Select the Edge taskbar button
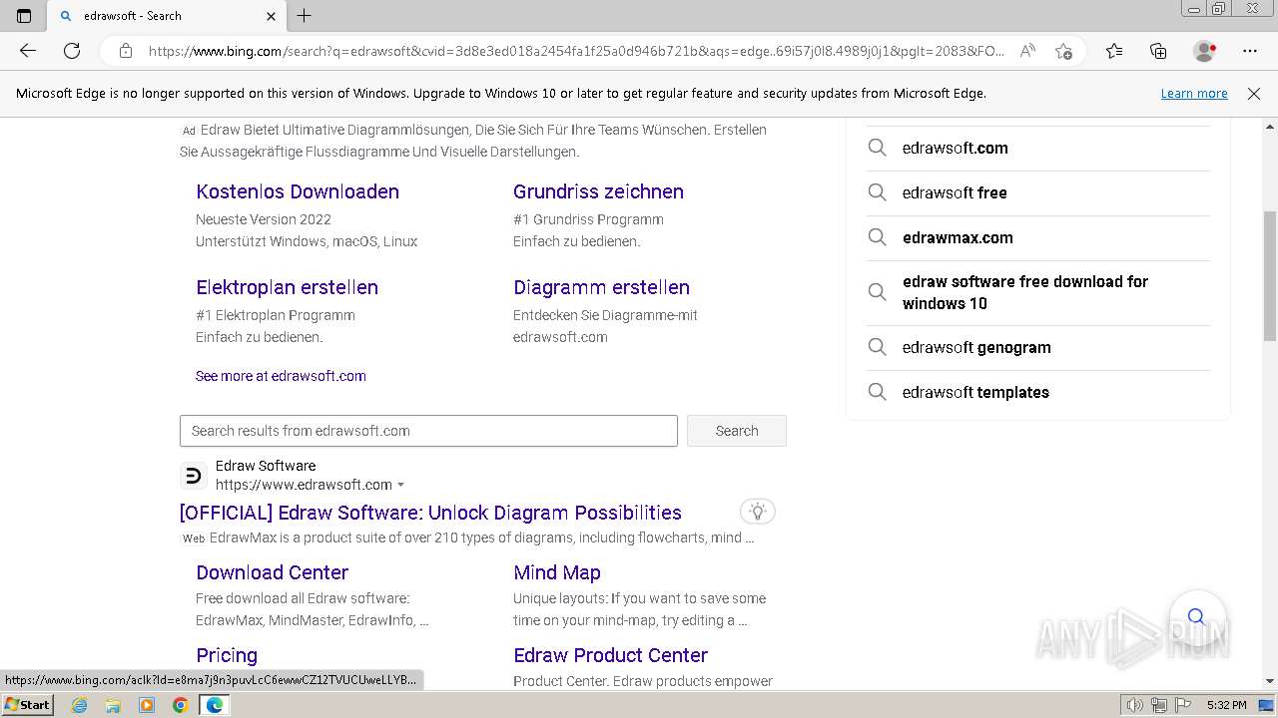Screen dimensions: 1278x718 click(214, 705)
